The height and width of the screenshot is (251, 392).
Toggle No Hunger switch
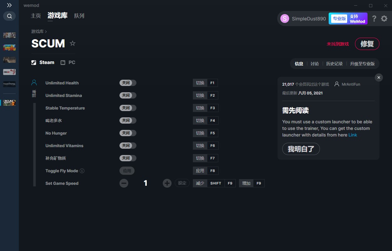coord(128,133)
